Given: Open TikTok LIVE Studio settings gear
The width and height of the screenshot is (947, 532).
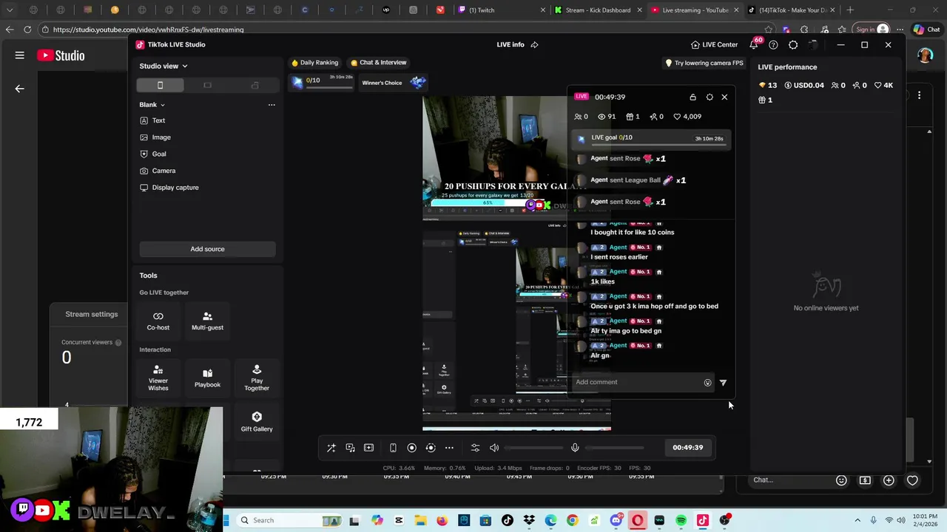Looking at the screenshot, I should [x=793, y=44].
